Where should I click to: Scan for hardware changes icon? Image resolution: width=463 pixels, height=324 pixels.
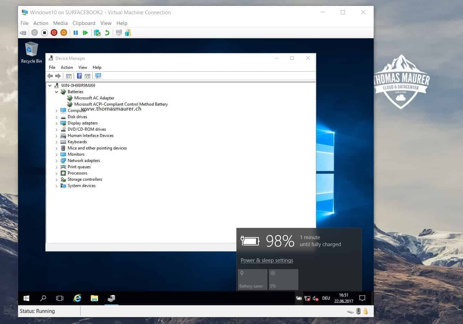tap(98, 76)
